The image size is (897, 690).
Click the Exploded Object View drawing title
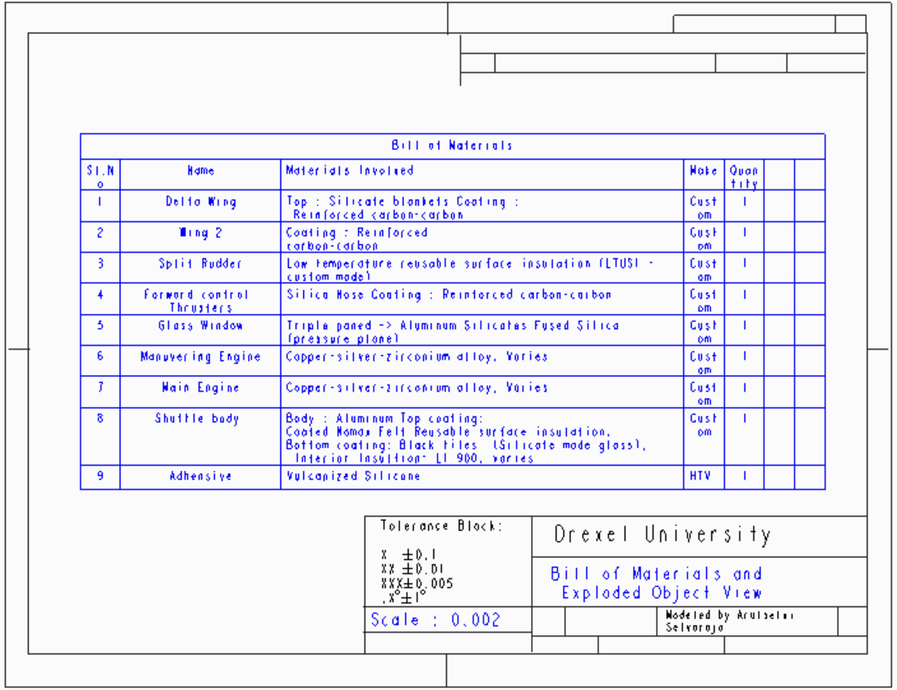[x=661, y=593]
